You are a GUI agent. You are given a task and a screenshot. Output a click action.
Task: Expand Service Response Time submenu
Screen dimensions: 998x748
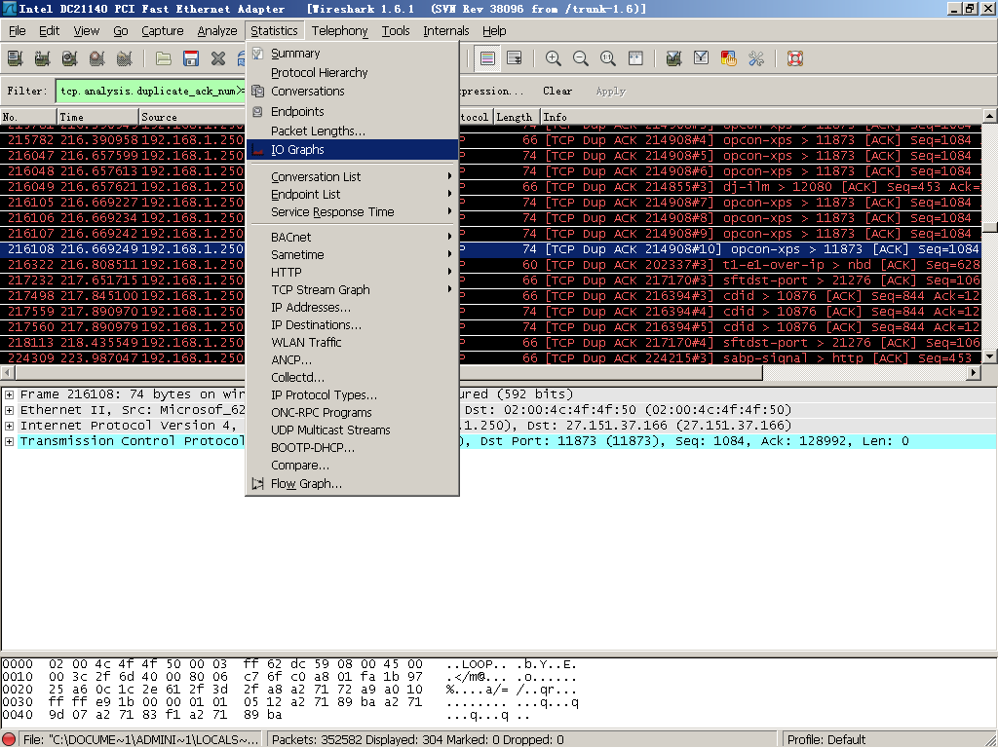[x=352, y=211]
